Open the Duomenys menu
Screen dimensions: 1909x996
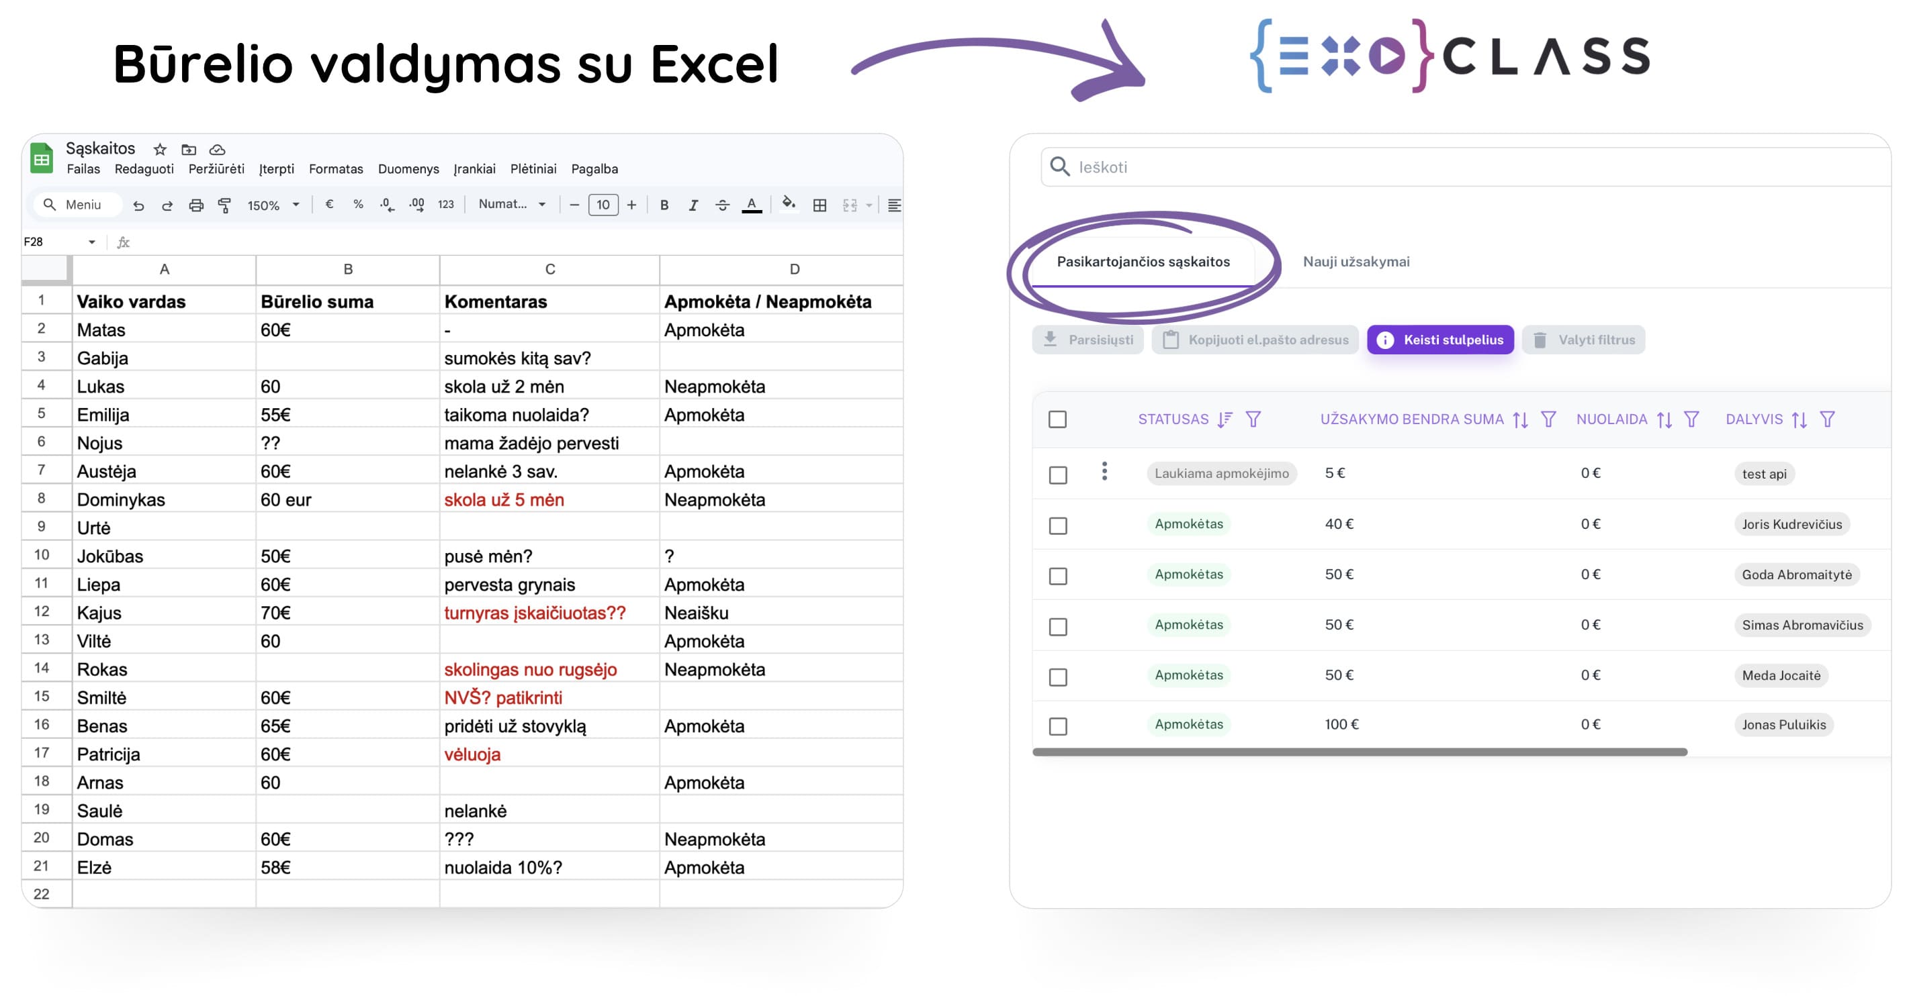tap(408, 169)
